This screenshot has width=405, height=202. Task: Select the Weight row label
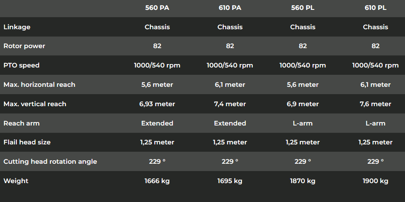click(x=16, y=181)
